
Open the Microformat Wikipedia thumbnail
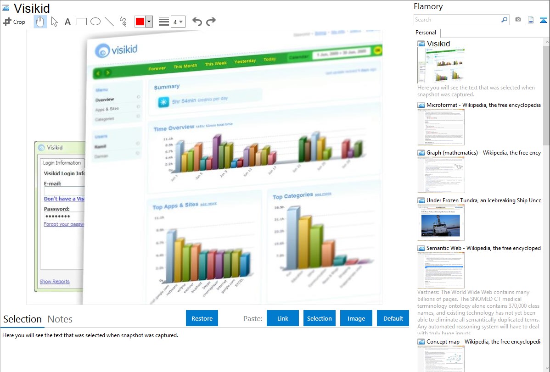441,127
